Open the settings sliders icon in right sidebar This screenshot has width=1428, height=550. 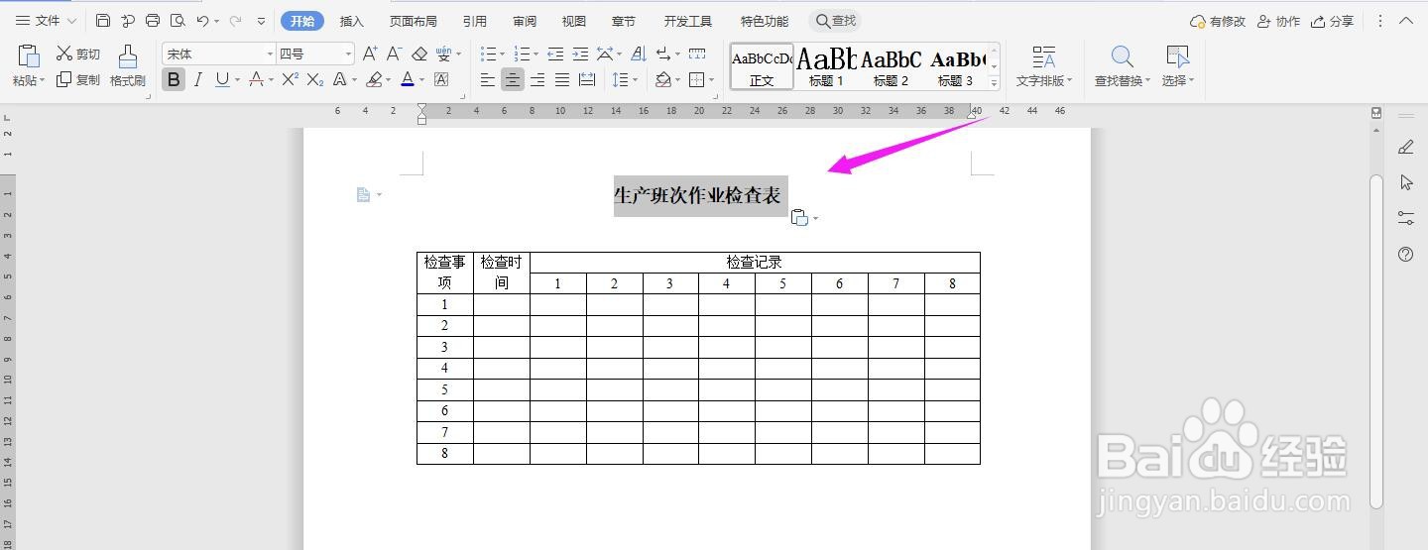(1405, 218)
